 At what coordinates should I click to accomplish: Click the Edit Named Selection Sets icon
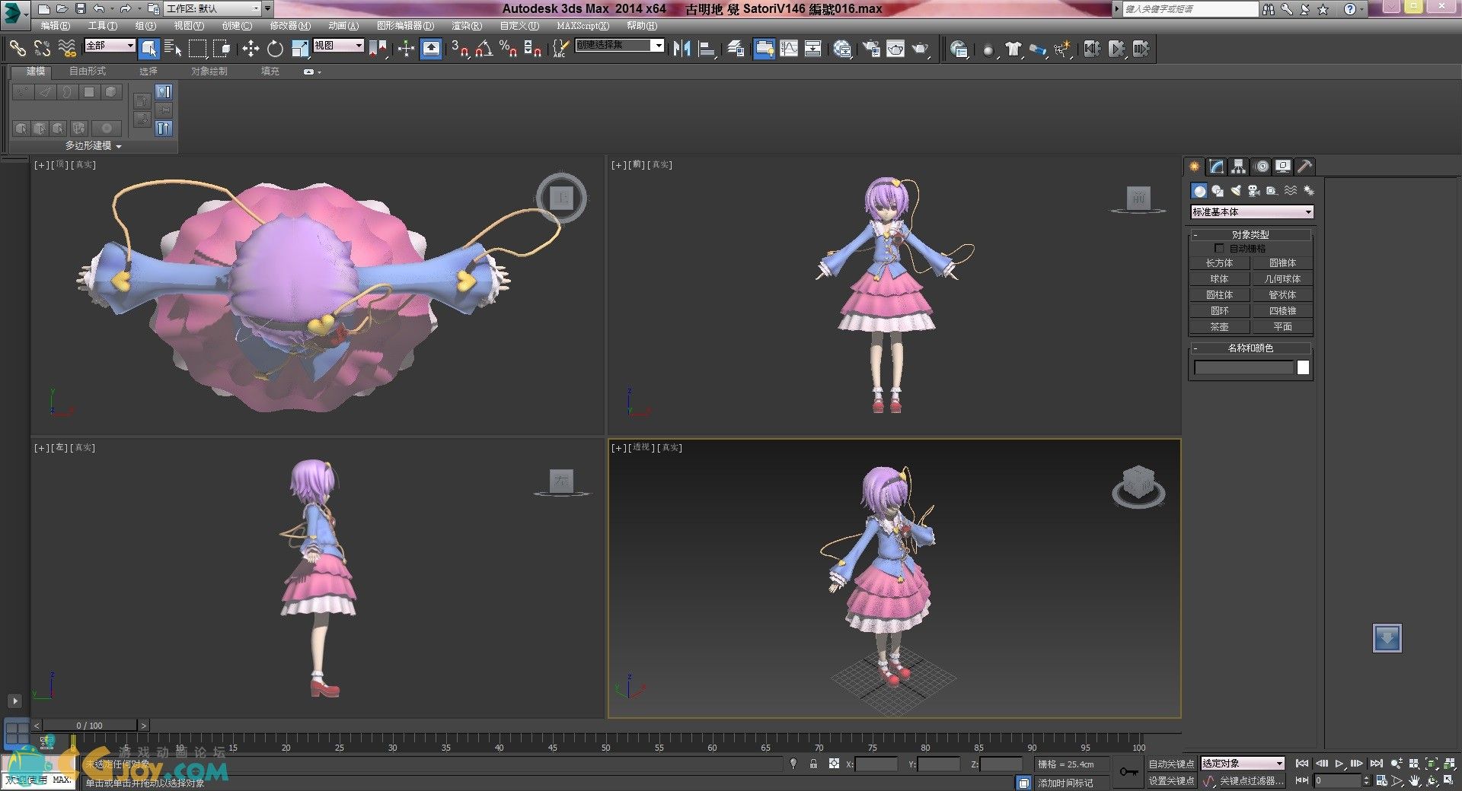(560, 49)
